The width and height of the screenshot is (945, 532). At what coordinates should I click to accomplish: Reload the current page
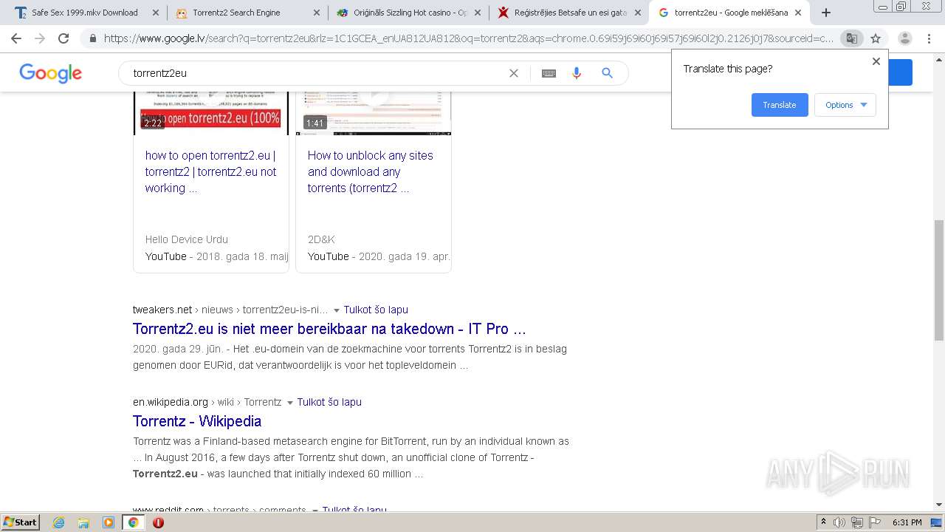[63, 38]
